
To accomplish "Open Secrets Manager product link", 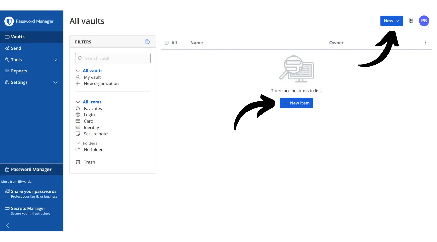I will click(x=28, y=208).
